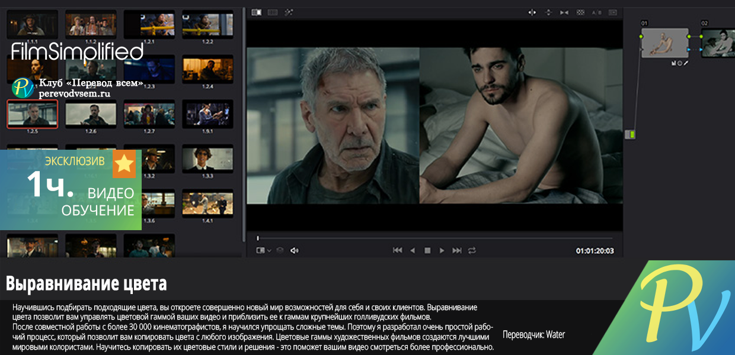This screenshot has width=735, height=355.
Task: Click the text "Переводчик: Water"
Action: point(533,334)
